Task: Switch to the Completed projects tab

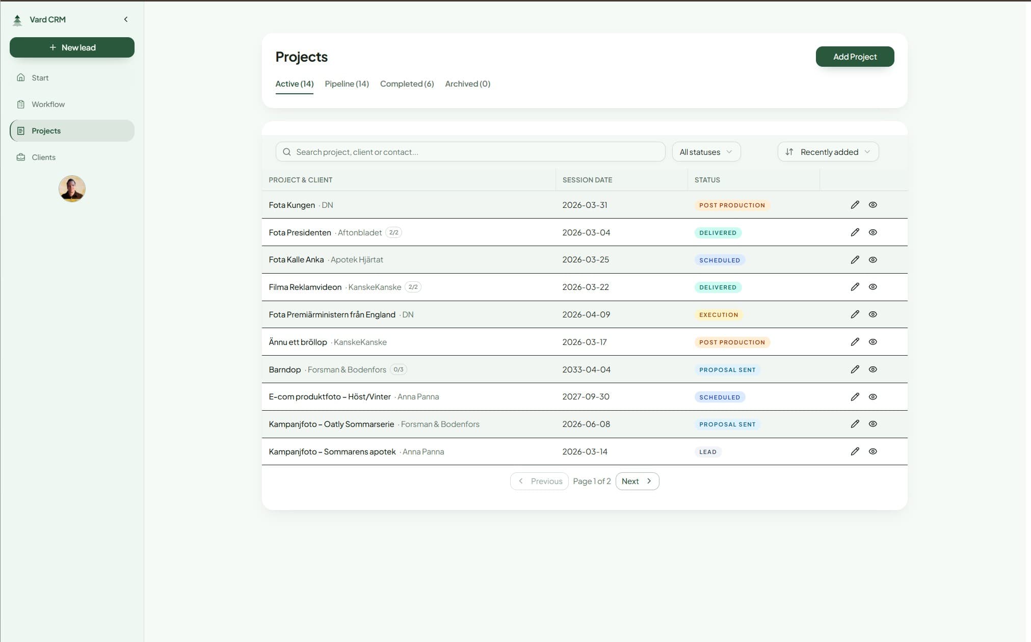Action: [406, 84]
